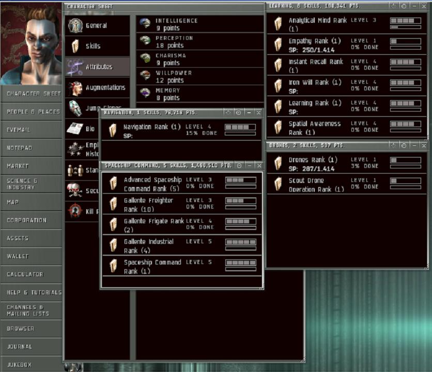Screen dimensions: 432x372
Task: Click the Drones window settings star icon
Action: pyautogui.click(x=393, y=145)
